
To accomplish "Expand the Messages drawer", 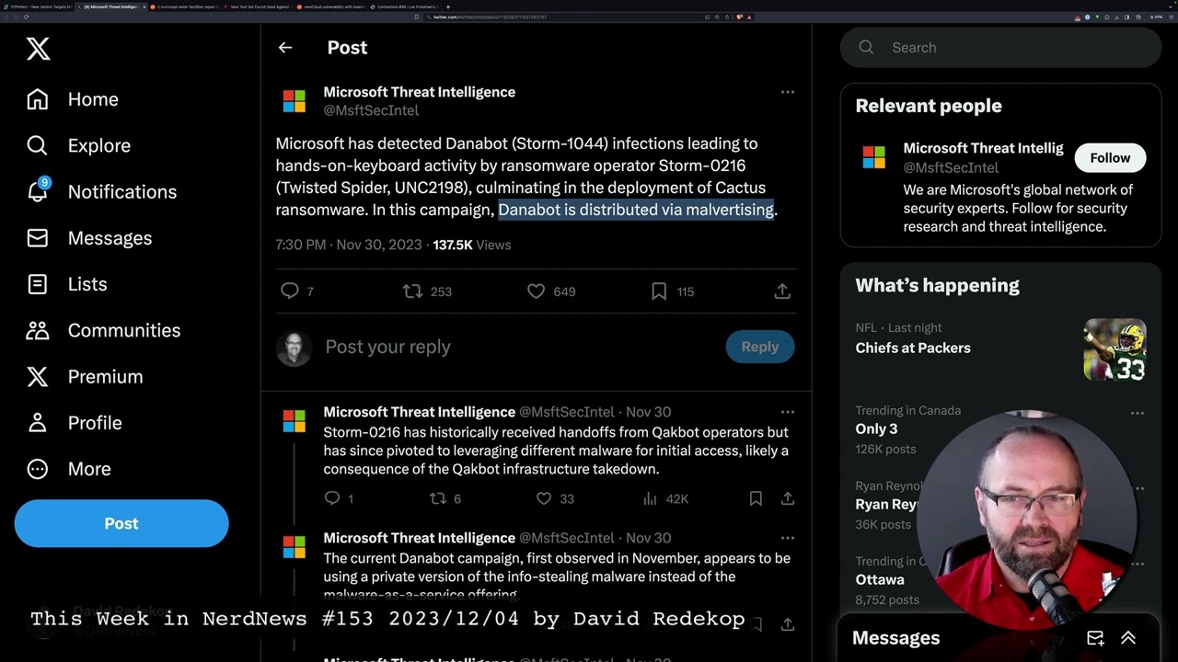I will 1128,638.
